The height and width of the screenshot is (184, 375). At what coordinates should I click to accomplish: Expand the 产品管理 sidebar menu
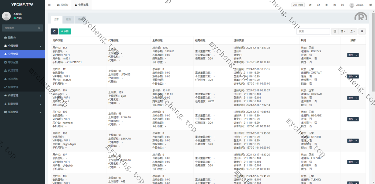pos(22,95)
